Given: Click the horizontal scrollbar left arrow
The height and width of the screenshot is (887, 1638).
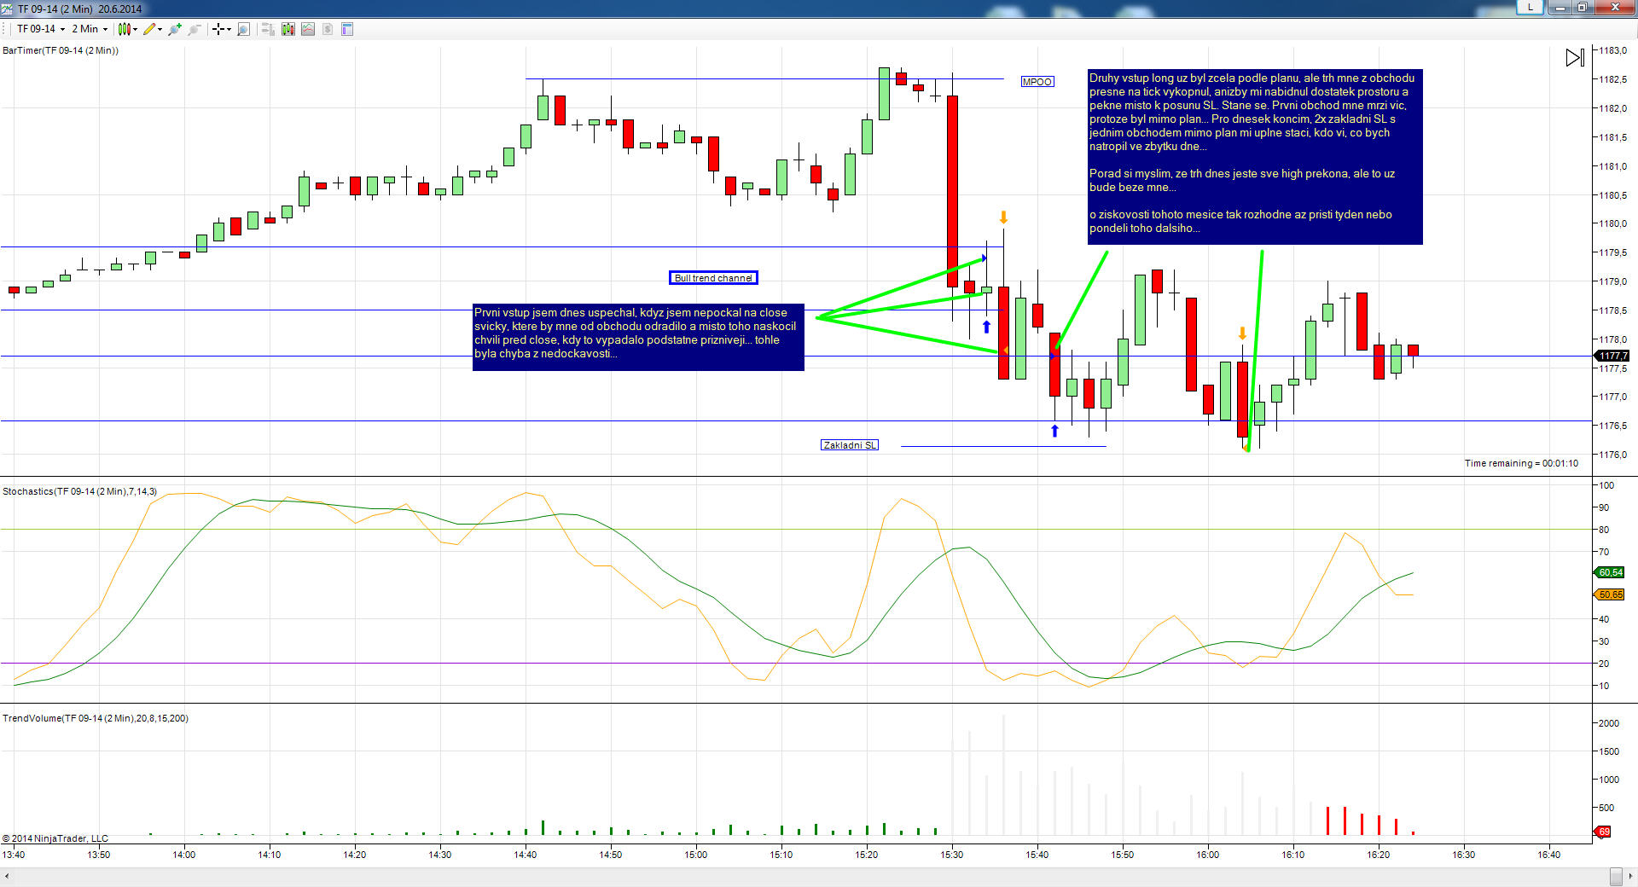Looking at the screenshot, I should point(7,877).
